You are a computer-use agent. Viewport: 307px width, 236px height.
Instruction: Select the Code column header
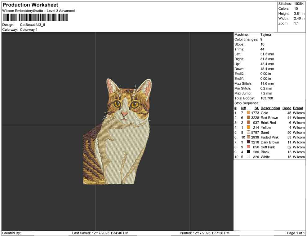[x=287, y=108]
